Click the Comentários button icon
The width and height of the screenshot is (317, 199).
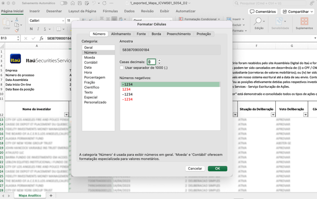(253, 11)
